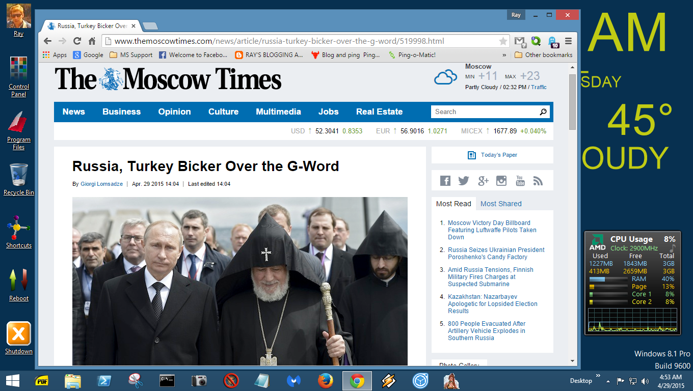The width and height of the screenshot is (693, 391).
Task: Open the Opinion section
Action: pyautogui.click(x=174, y=112)
